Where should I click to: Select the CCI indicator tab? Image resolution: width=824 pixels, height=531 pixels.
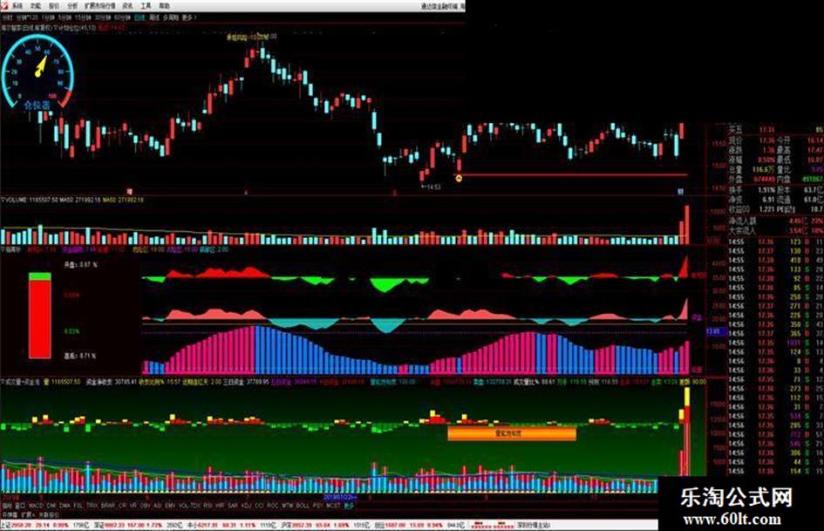[x=259, y=506]
